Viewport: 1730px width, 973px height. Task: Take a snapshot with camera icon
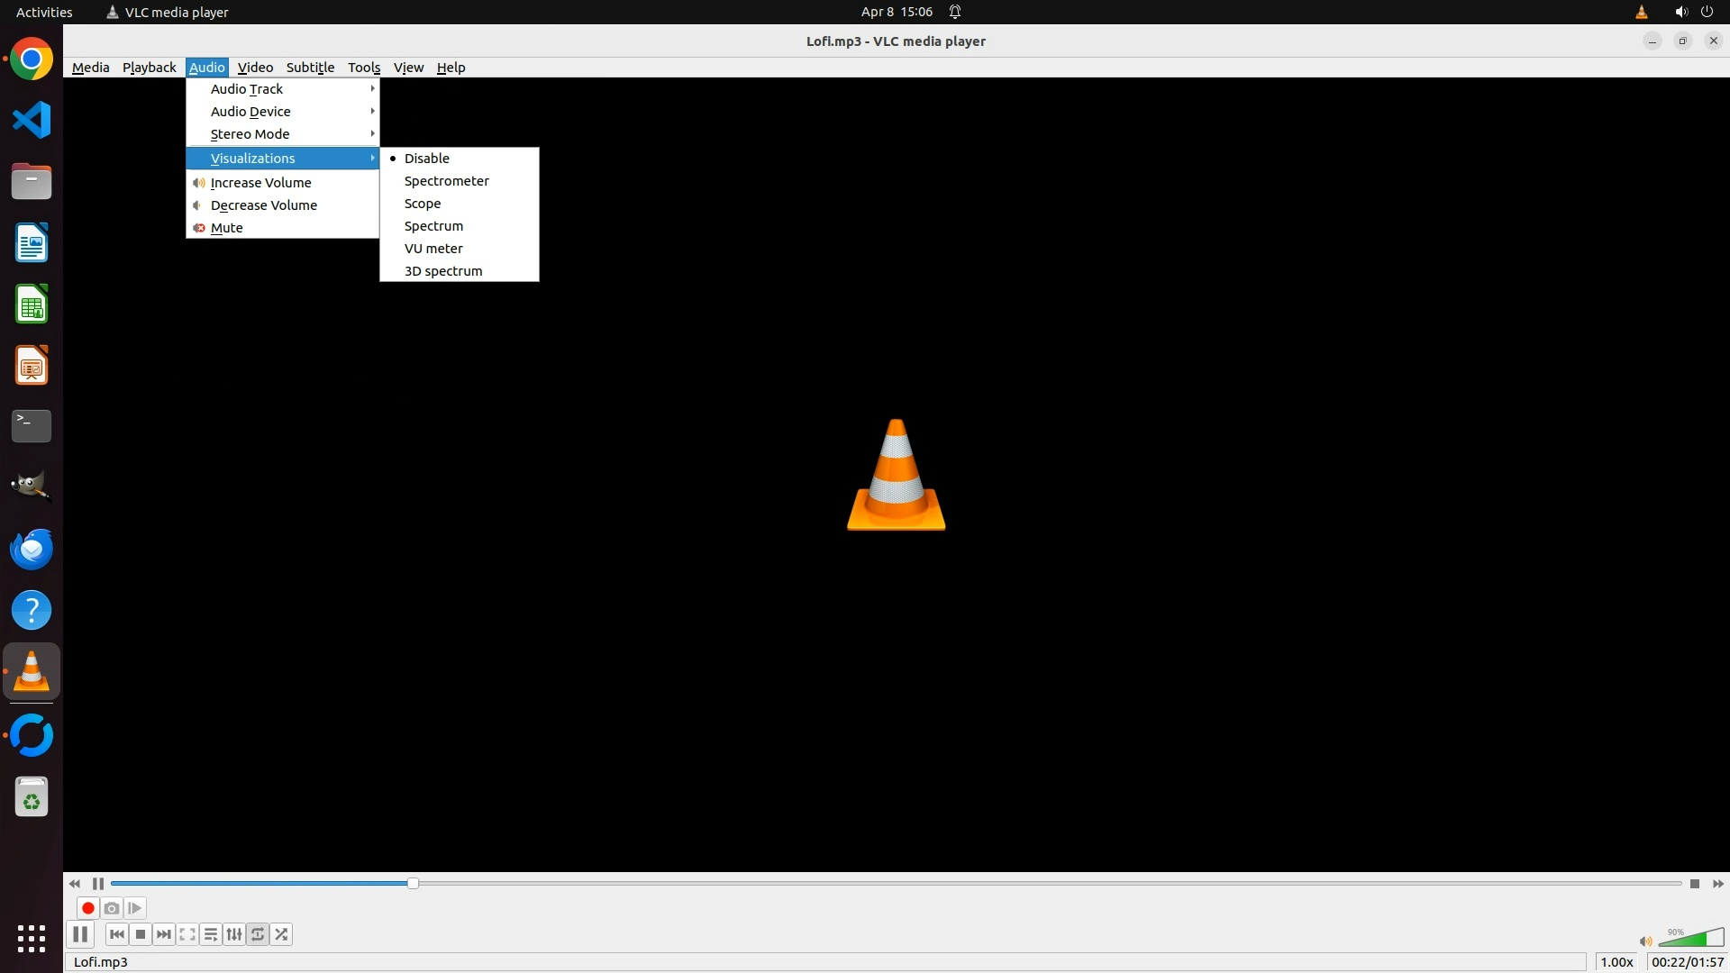click(112, 908)
